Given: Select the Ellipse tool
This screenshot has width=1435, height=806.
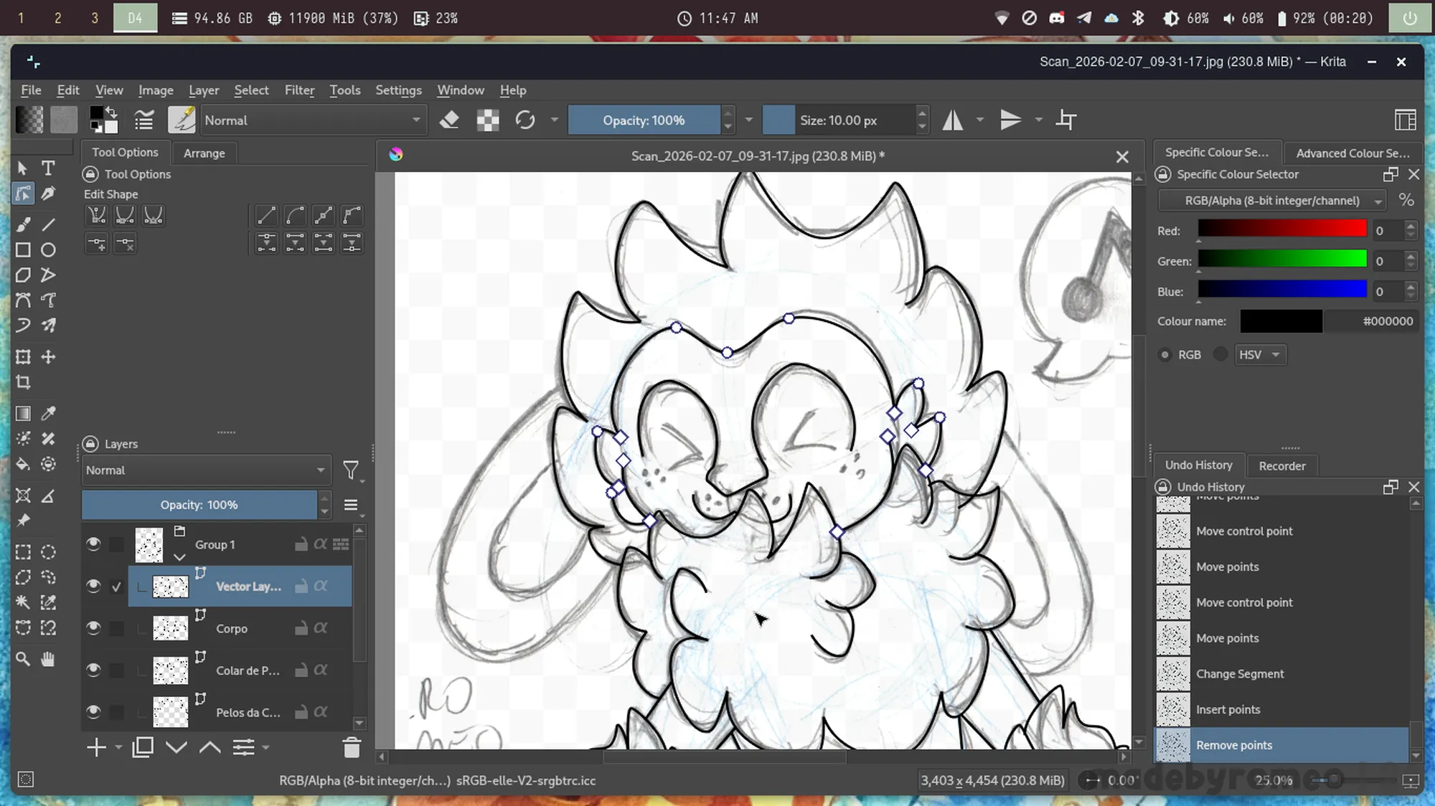Looking at the screenshot, I should (x=48, y=250).
